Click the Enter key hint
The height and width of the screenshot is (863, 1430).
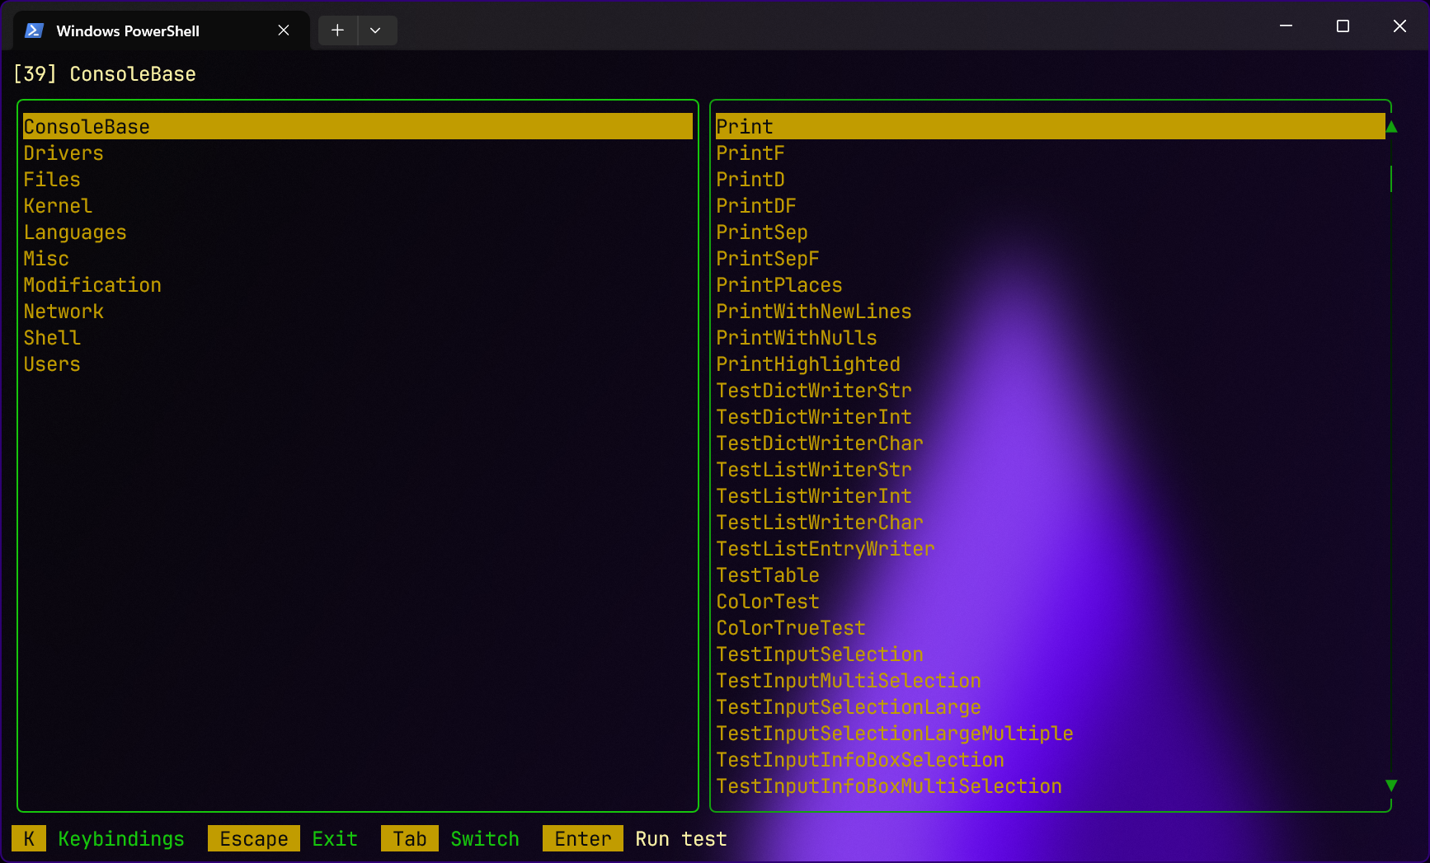click(x=583, y=839)
